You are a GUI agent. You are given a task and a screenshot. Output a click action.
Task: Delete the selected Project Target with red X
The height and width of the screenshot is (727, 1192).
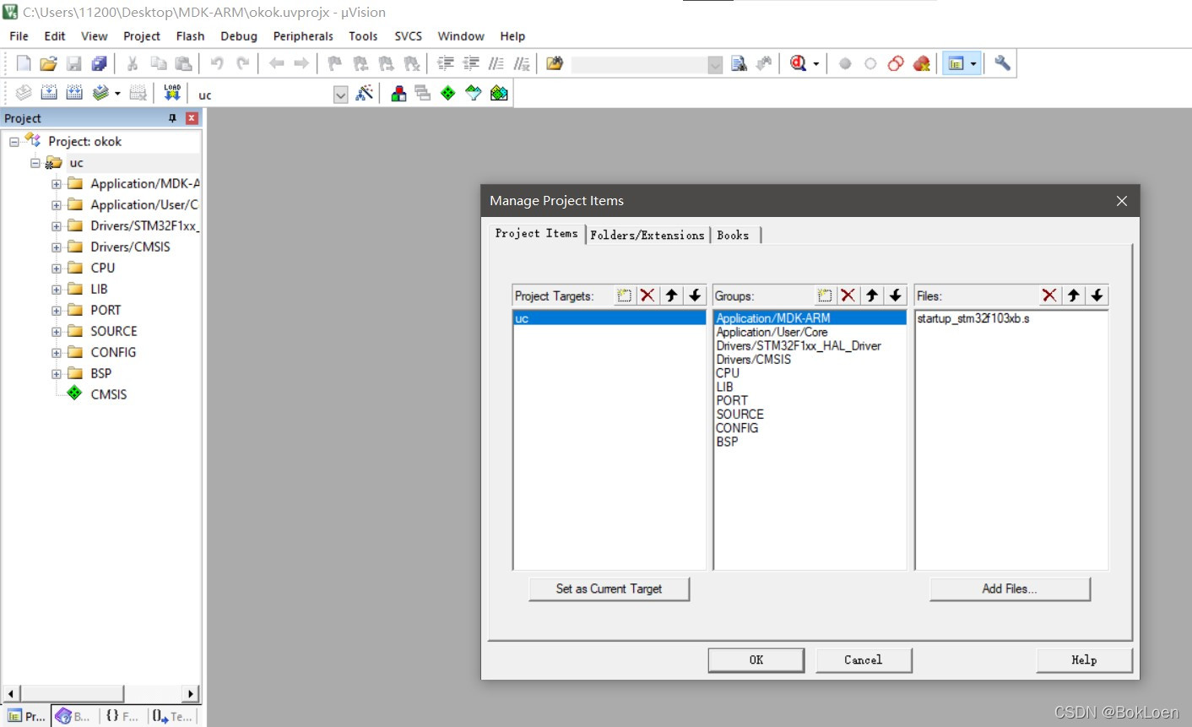coord(647,296)
